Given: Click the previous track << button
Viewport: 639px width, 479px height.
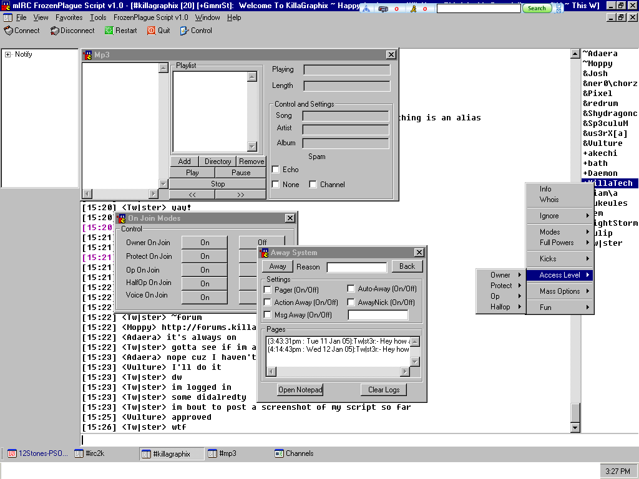Looking at the screenshot, I should click(x=192, y=195).
